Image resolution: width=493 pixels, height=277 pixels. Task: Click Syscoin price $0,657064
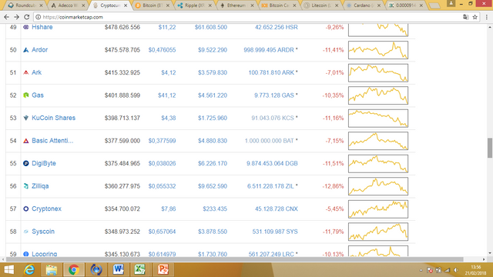click(162, 232)
